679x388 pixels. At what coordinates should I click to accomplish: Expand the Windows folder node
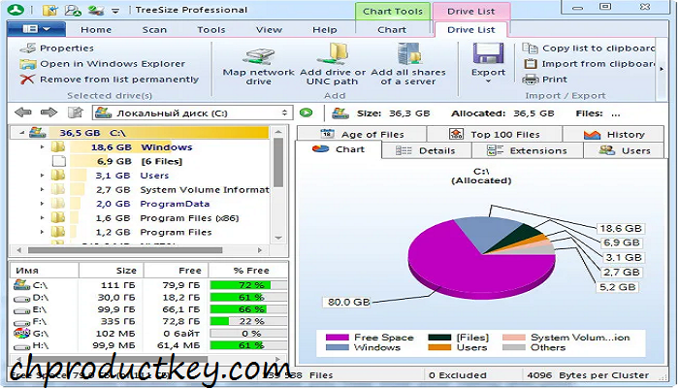42,147
